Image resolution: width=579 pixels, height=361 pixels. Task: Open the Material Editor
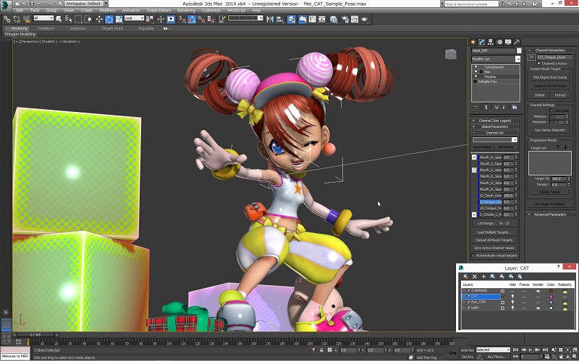[x=334, y=19]
